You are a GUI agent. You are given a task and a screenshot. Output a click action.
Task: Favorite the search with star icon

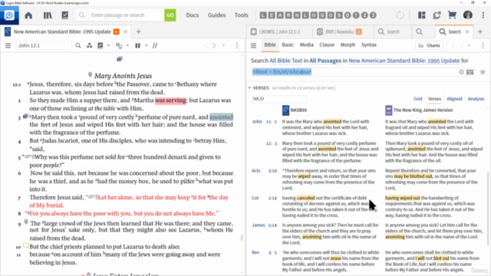483,72
